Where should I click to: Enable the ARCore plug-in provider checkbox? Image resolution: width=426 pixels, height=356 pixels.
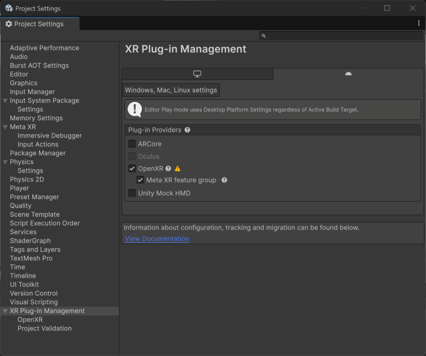132,144
